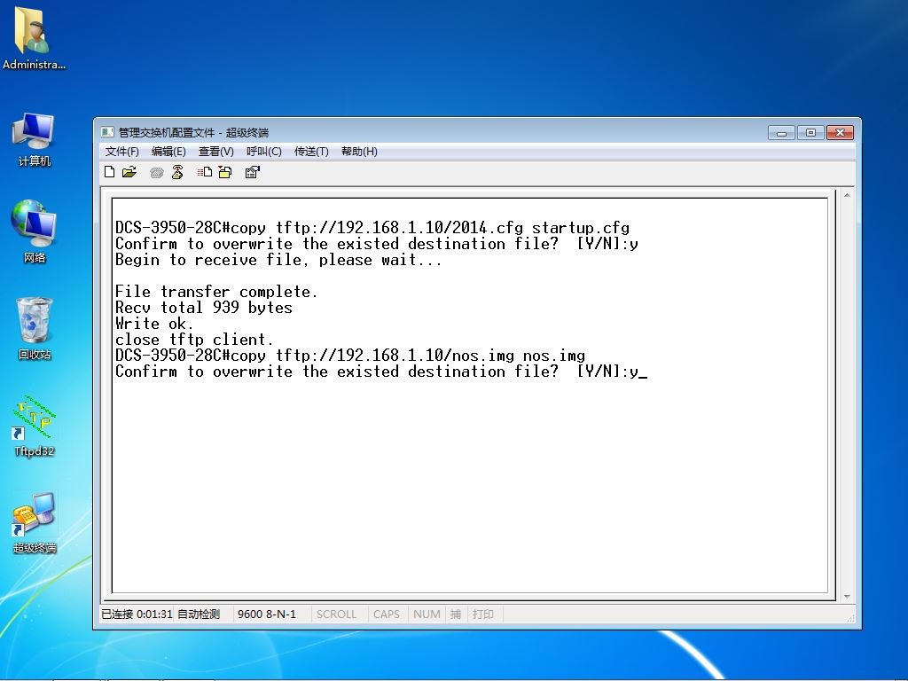The image size is (908, 681).
Task: Select the 网络 desktop icon
Action: (35, 231)
